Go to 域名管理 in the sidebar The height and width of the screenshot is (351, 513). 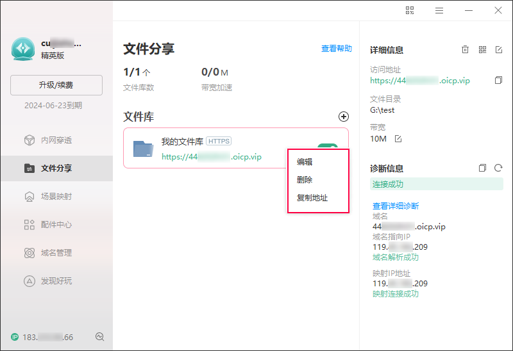click(x=56, y=253)
